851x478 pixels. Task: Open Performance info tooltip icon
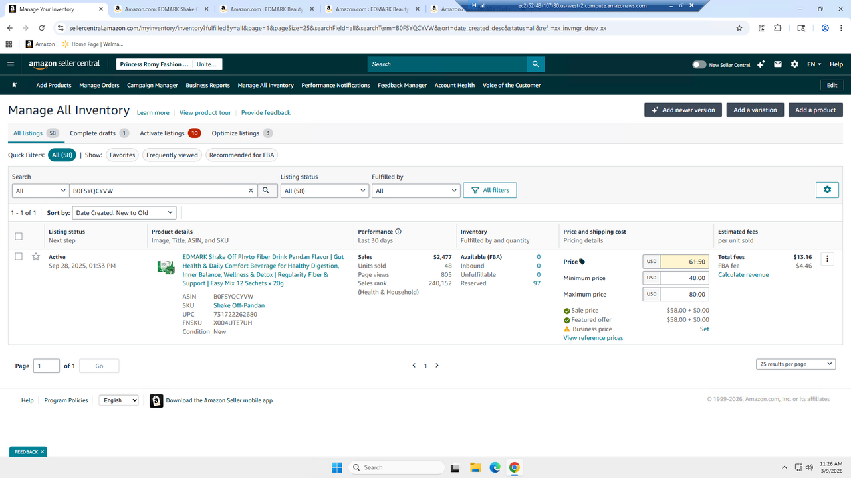point(398,232)
